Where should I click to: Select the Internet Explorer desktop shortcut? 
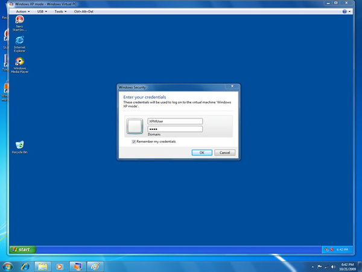20,44
